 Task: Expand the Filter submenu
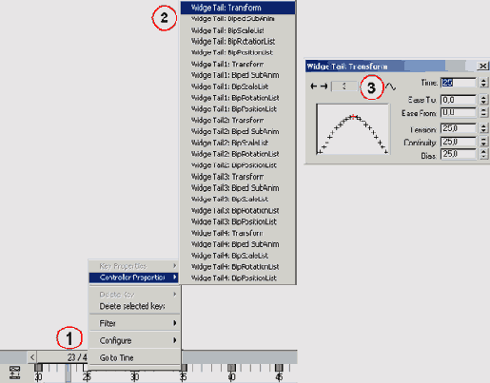click(134, 323)
